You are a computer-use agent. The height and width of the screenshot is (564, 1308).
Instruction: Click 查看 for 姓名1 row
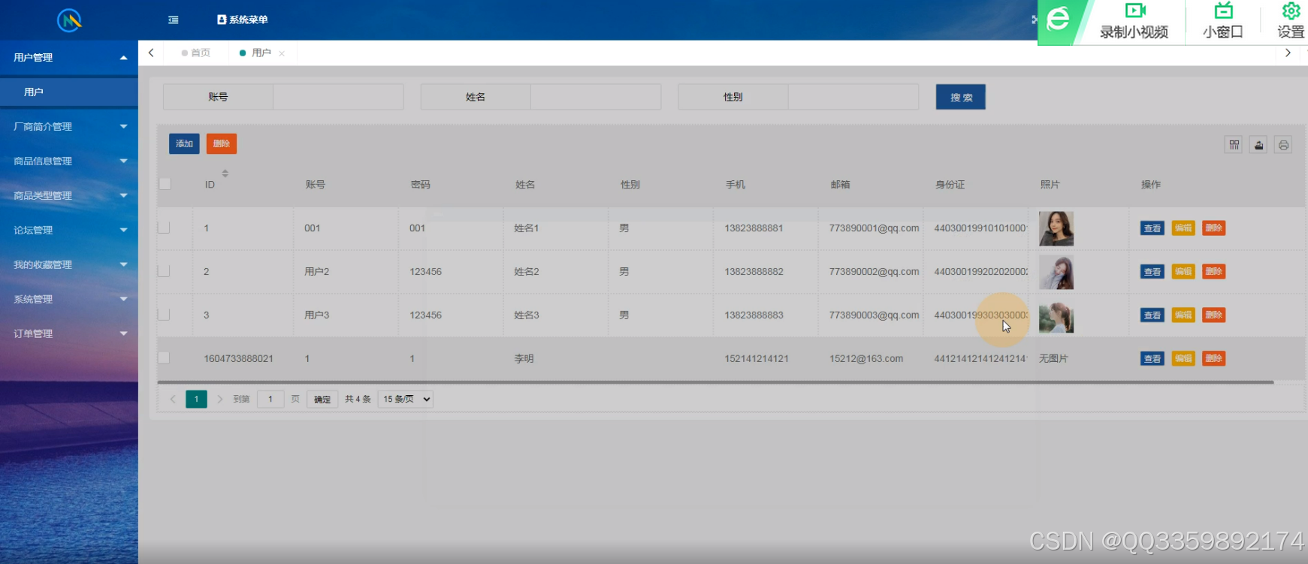1152,228
